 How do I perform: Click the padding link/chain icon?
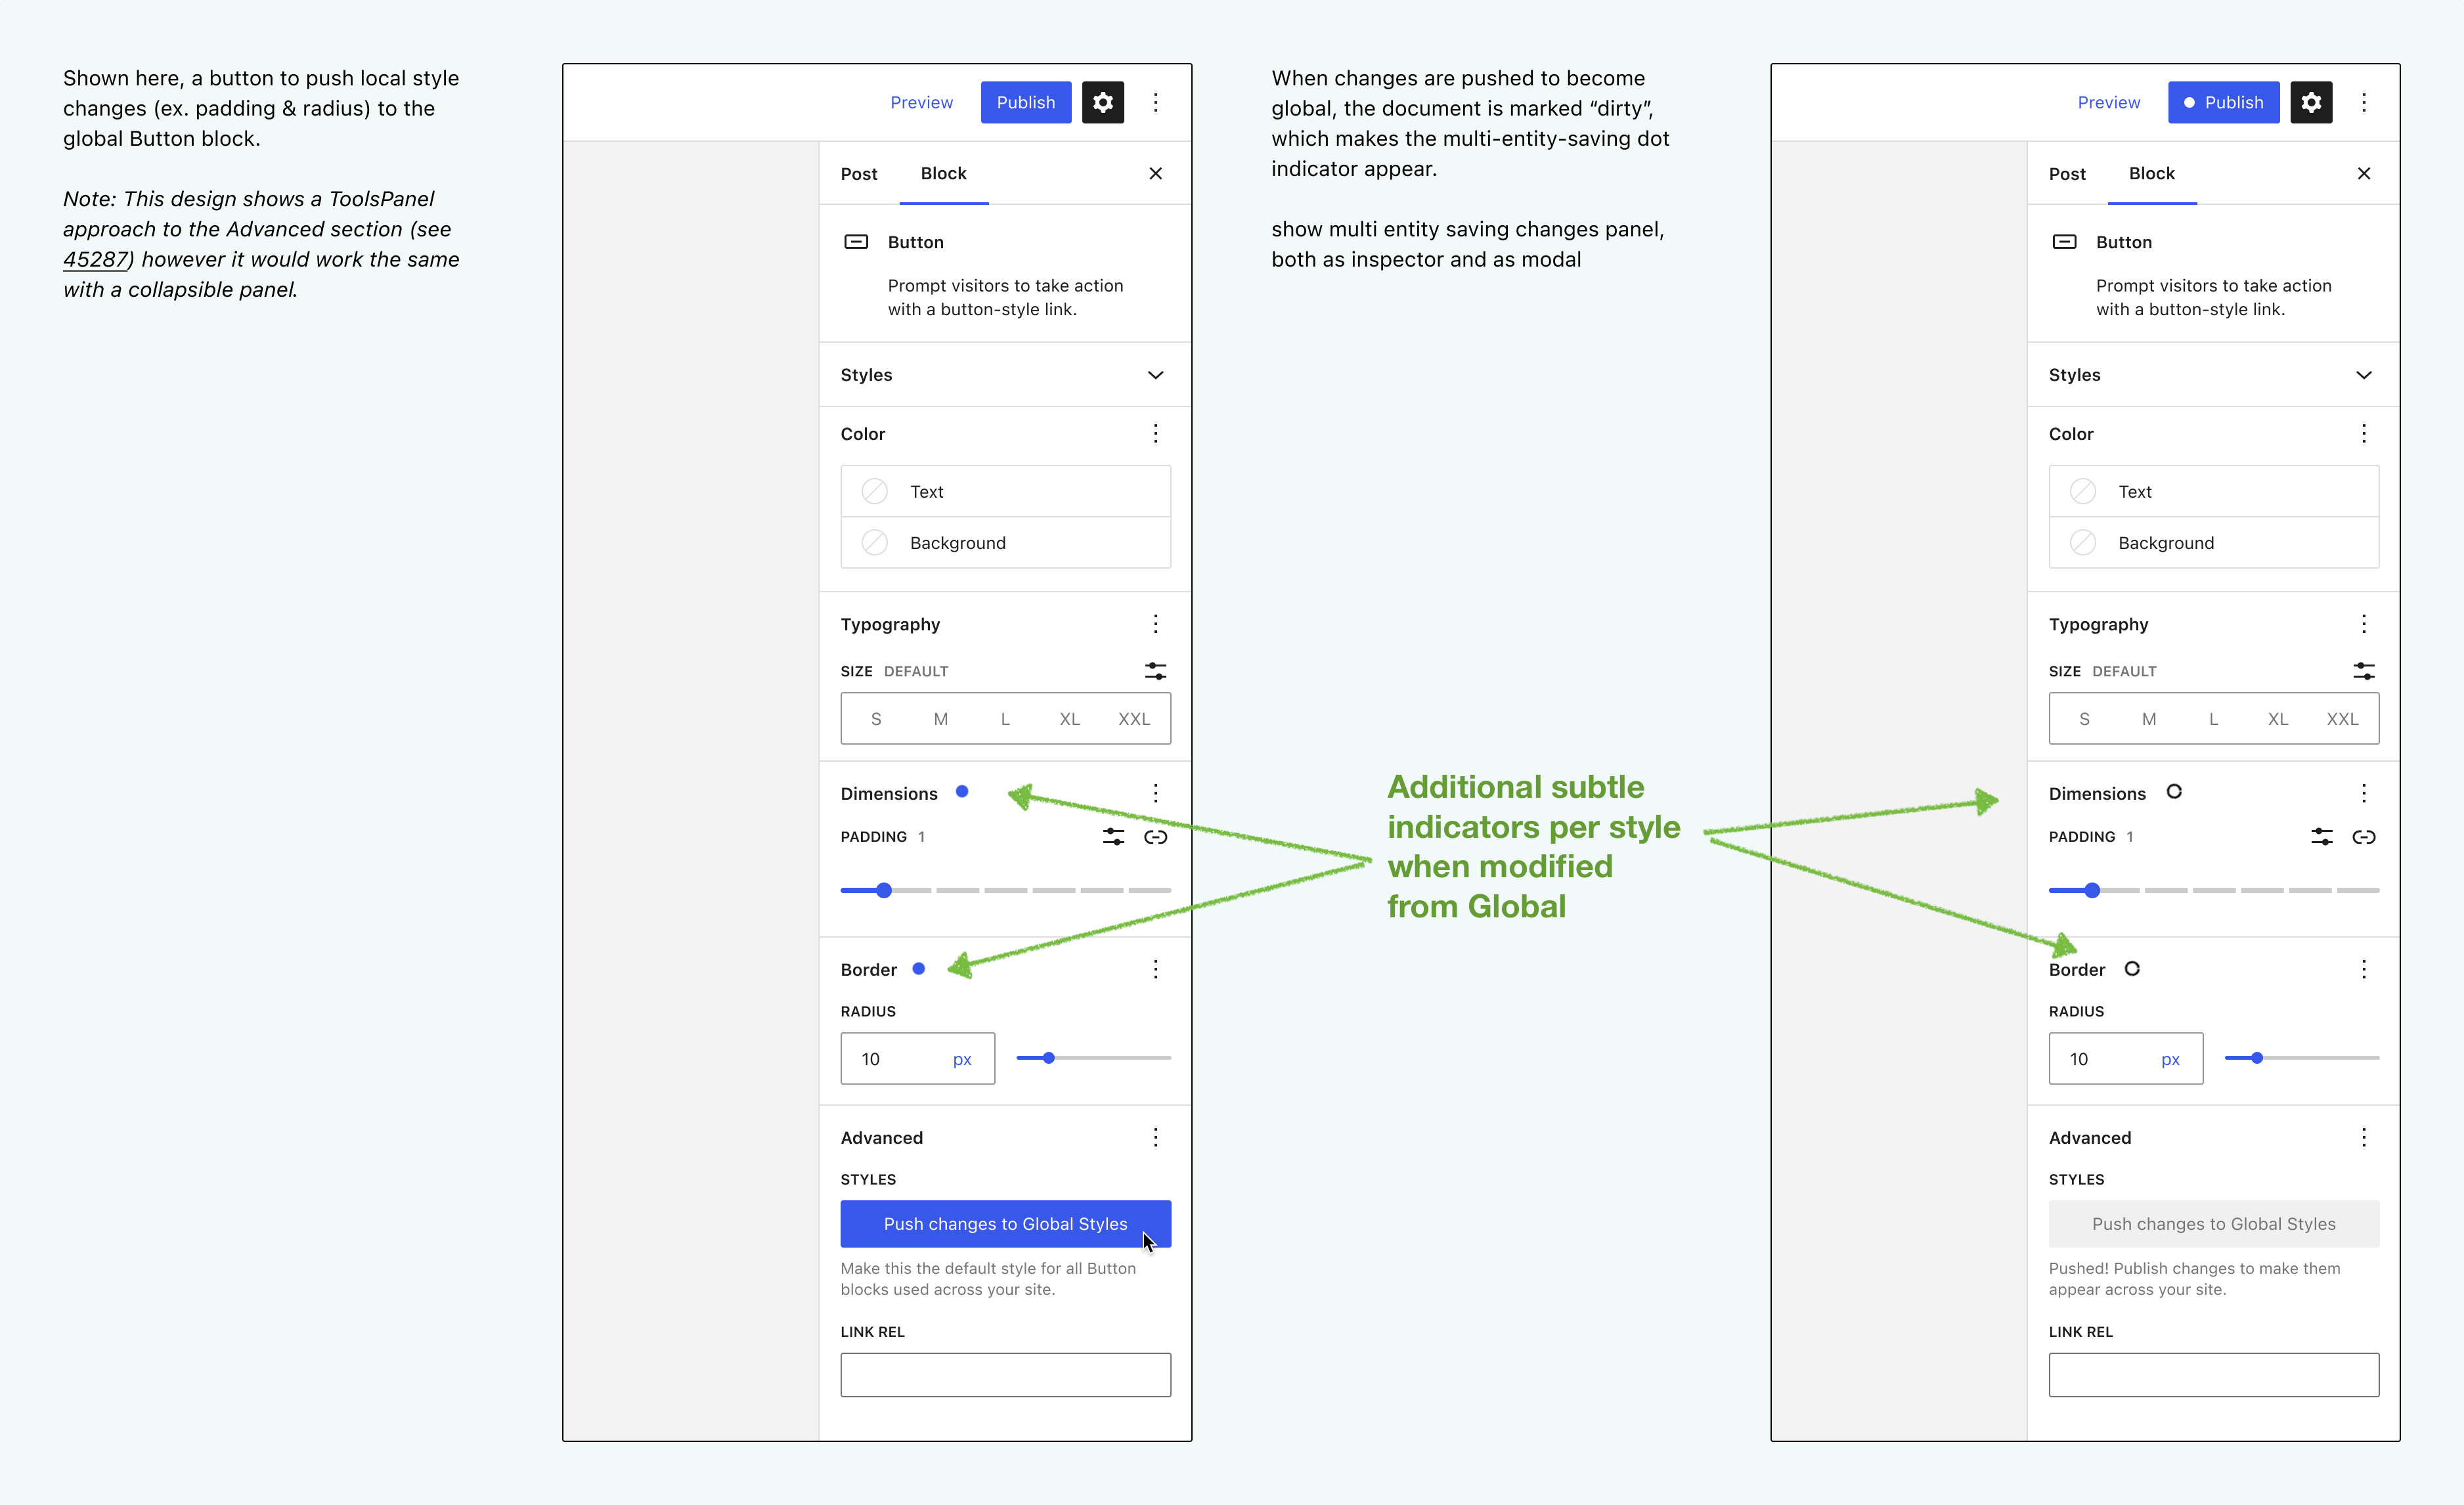click(1156, 836)
